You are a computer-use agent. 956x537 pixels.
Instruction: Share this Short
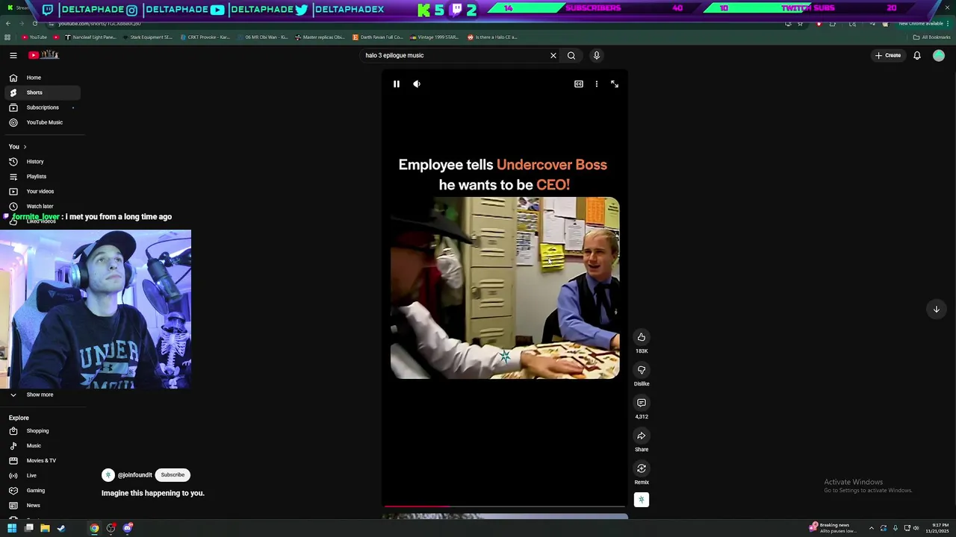(642, 436)
